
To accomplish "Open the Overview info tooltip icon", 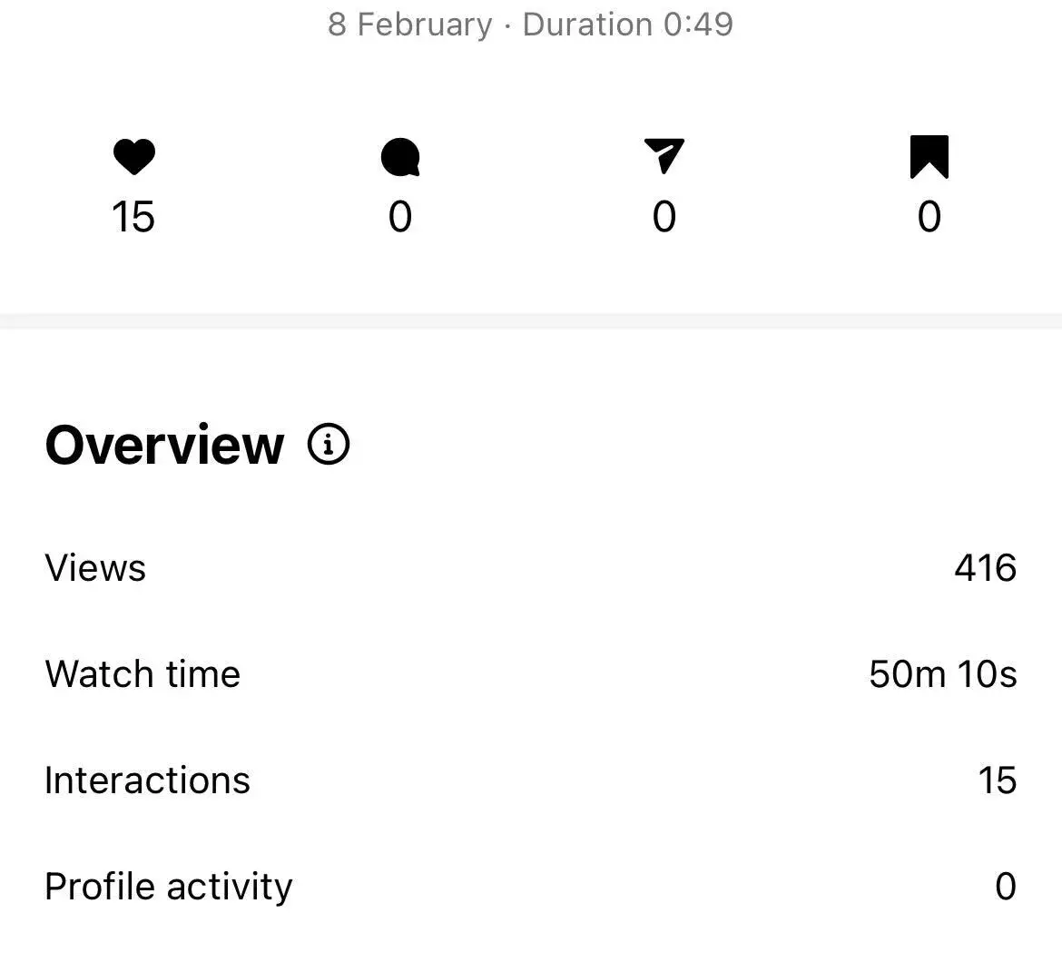I will pyautogui.click(x=328, y=445).
